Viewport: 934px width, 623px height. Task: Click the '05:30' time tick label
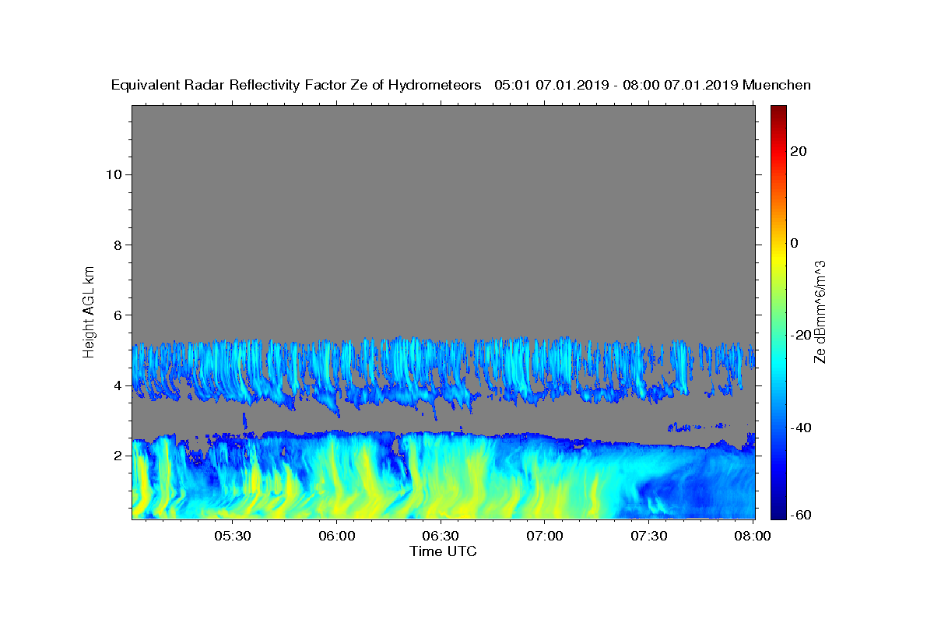pos(232,536)
